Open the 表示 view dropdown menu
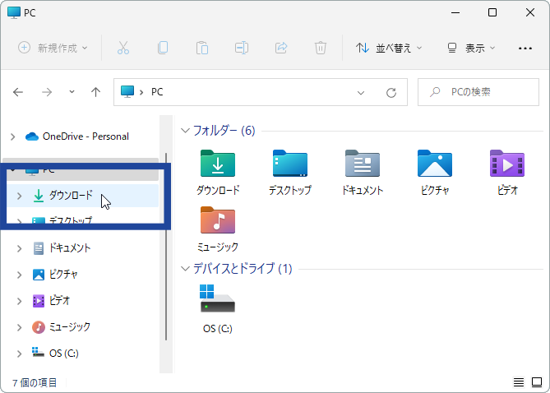The height and width of the screenshot is (393, 550). (x=471, y=48)
